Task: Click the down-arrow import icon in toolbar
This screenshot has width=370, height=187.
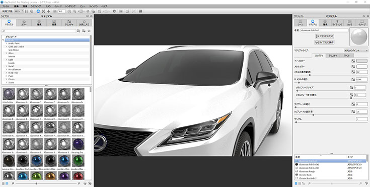Action: coord(49,11)
